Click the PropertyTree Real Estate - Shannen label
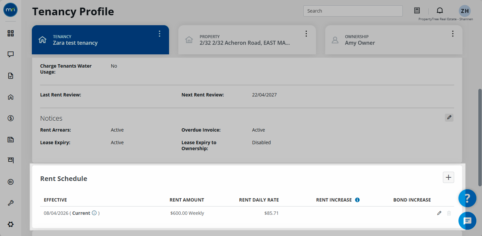Viewport: 482px width, 236px height. pos(446,19)
